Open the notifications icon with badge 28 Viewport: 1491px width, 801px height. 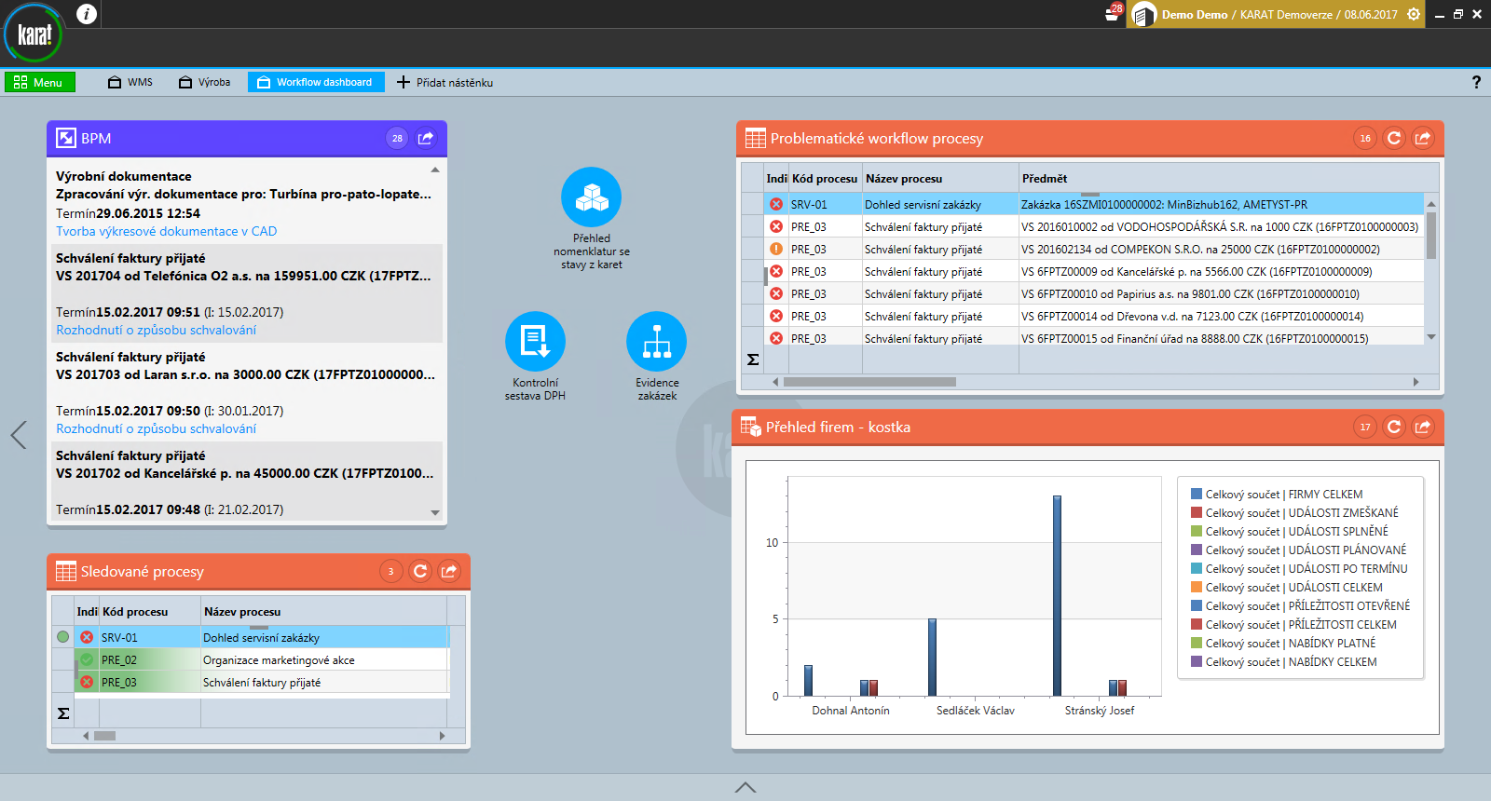tap(1112, 14)
